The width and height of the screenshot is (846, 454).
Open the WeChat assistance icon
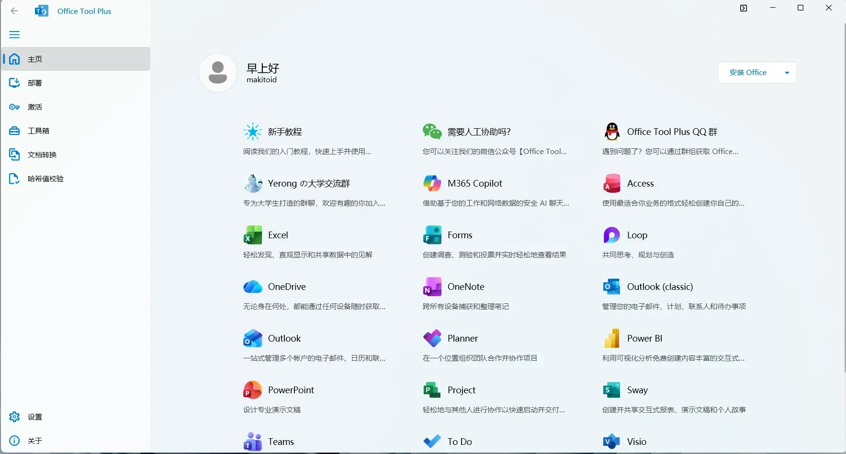coord(432,132)
